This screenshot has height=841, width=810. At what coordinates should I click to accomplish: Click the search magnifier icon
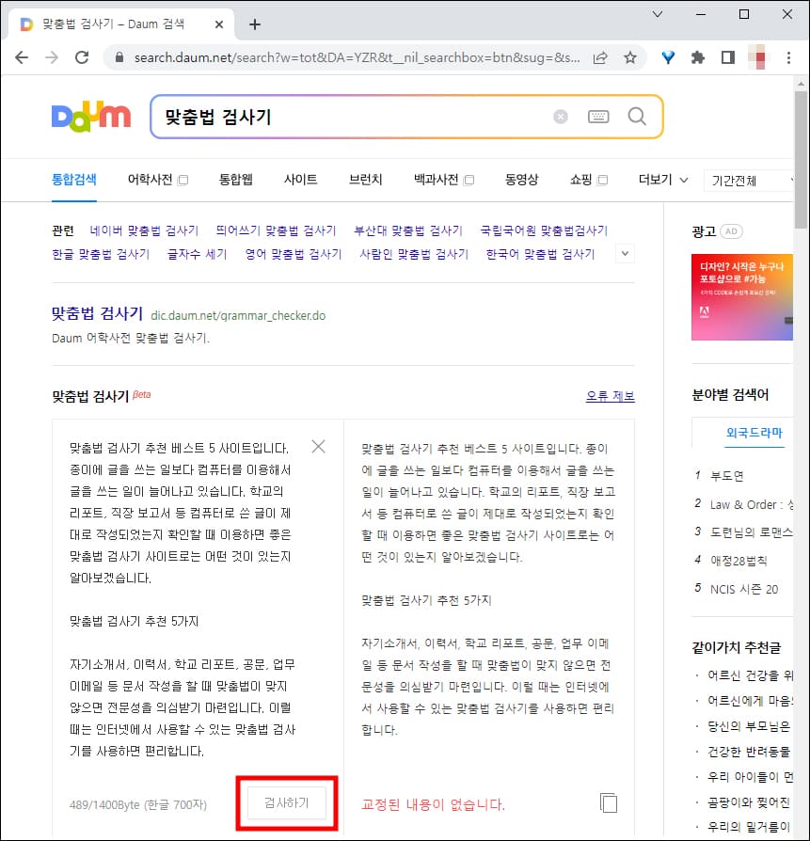coord(636,115)
